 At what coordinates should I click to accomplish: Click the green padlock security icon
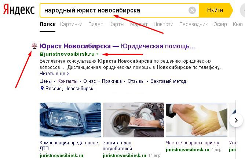(41, 54)
